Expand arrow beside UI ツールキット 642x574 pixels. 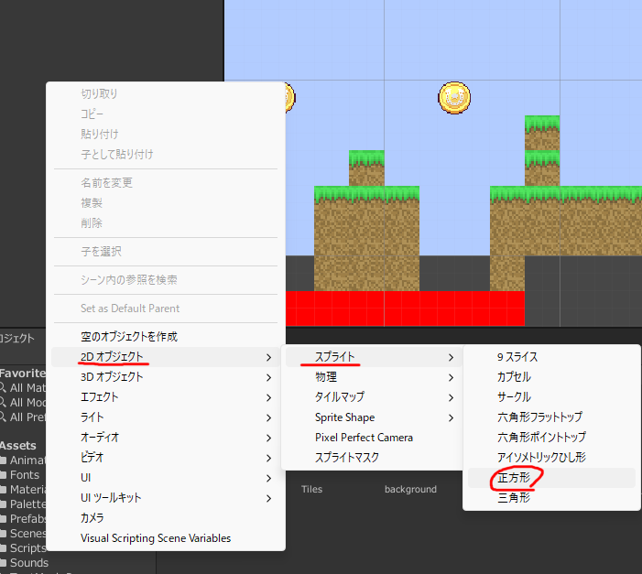pyautogui.click(x=268, y=498)
